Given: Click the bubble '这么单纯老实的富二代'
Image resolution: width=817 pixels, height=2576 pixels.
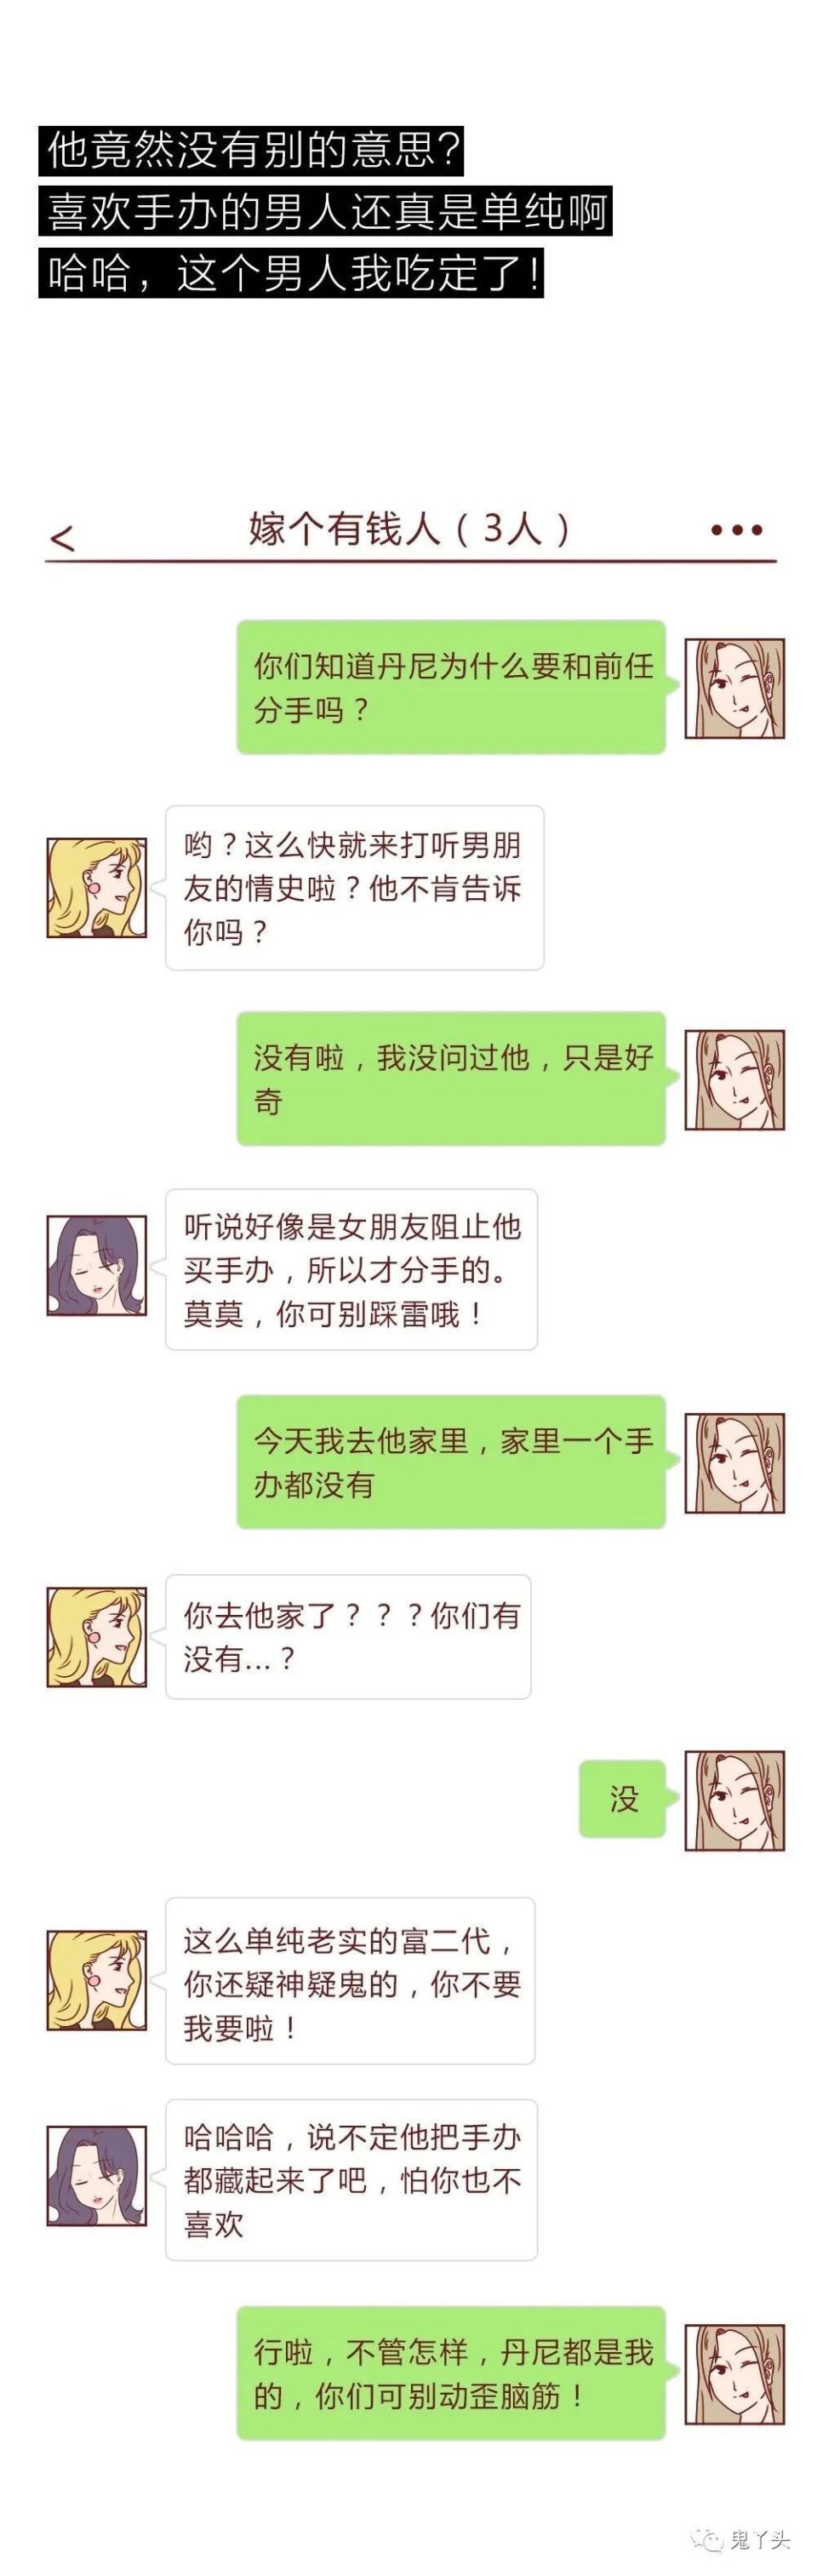Looking at the screenshot, I should (x=350, y=1981).
